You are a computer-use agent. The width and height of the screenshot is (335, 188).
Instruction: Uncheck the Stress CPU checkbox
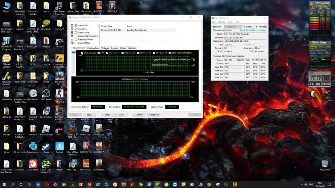point(75,25)
